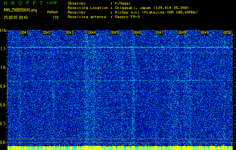Click the AirSpy mini receiver text
The width and height of the screenshot is (236, 150).
tap(156, 12)
